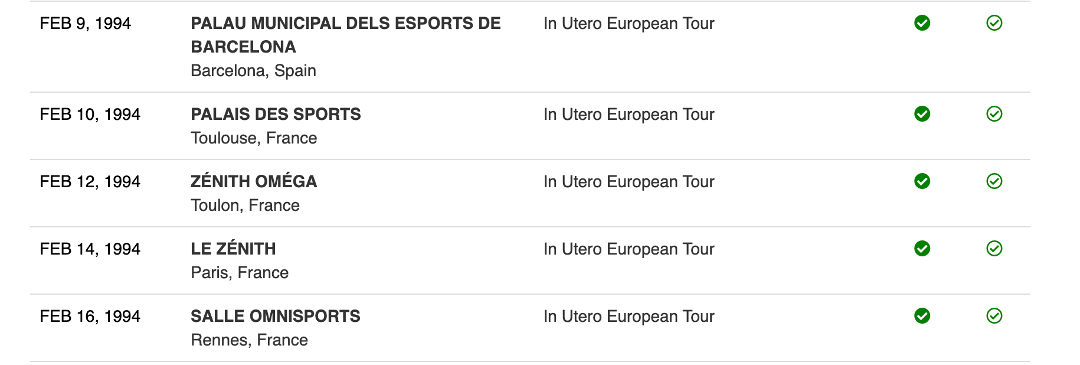Click solid check for Paris show
Image resolution: width=1080 pixels, height=365 pixels.
coord(922,249)
